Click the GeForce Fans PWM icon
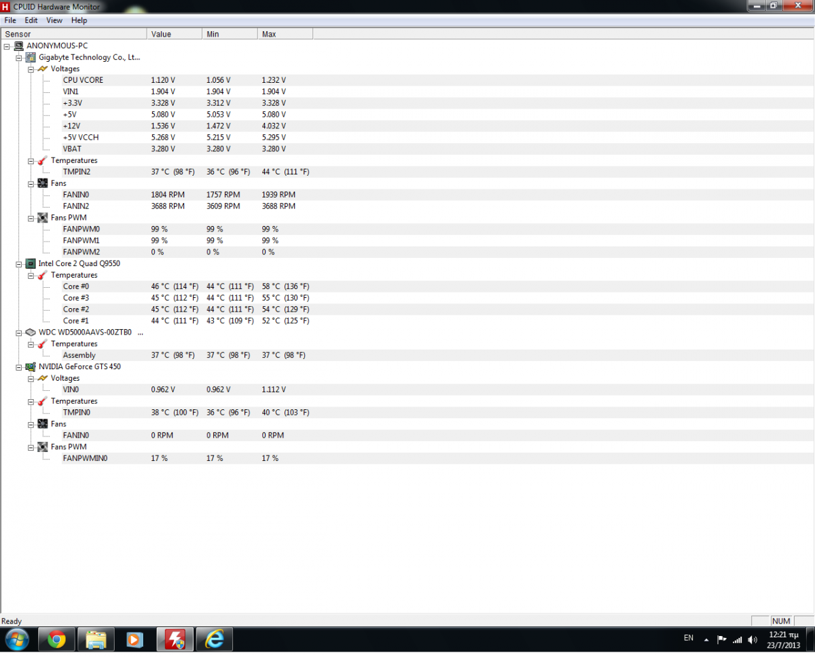 click(x=43, y=447)
